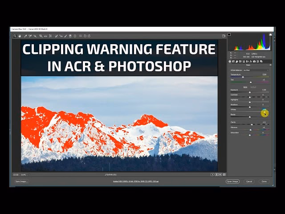Click the Open Image button
Image resolution: width=285 pixels, height=214 pixels.
coord(232,181)
